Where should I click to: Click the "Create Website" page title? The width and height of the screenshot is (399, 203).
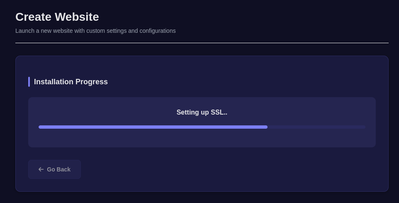click(57, 17)
